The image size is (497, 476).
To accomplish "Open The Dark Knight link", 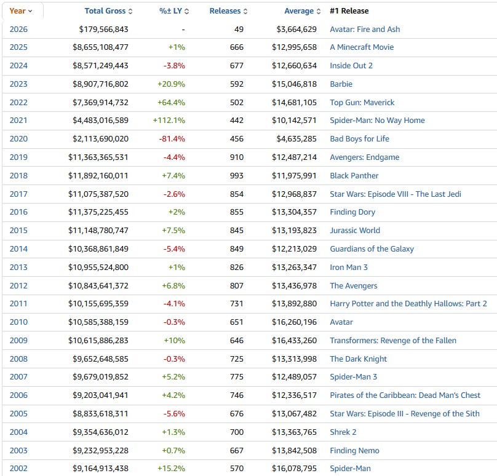I will [358, 359].
